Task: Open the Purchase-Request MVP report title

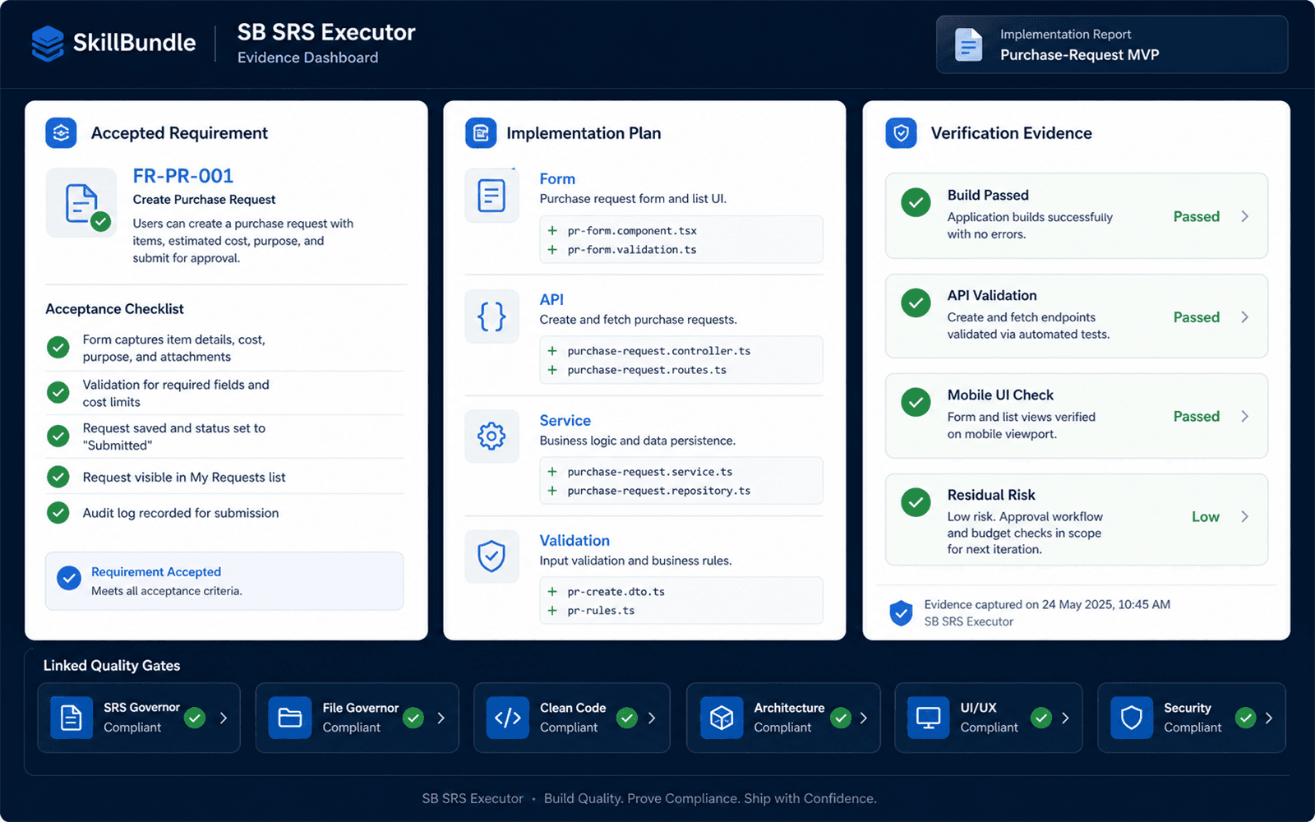Action: (1080, 55)
